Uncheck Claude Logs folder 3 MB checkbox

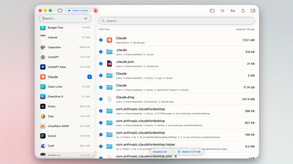(101, 76)
